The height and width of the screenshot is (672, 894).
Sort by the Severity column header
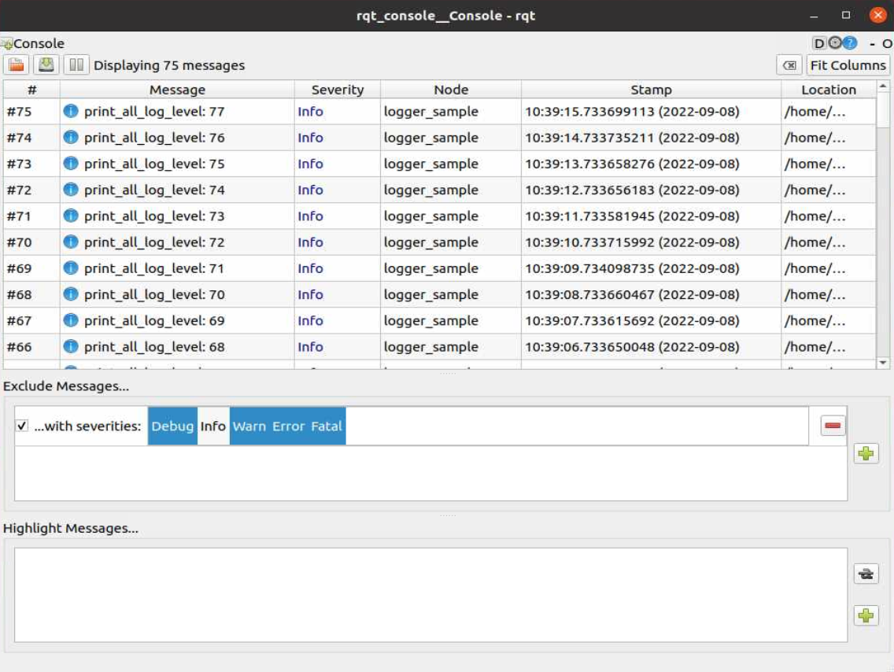pos(338,90)
